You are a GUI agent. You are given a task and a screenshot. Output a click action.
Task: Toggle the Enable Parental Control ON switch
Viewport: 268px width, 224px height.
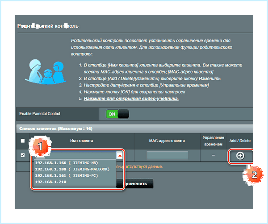point(117,114)
